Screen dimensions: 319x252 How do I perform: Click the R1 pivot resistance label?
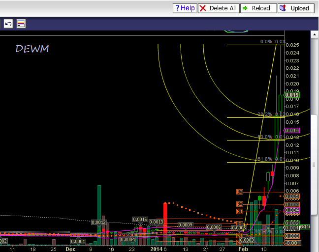coord(240,211)
